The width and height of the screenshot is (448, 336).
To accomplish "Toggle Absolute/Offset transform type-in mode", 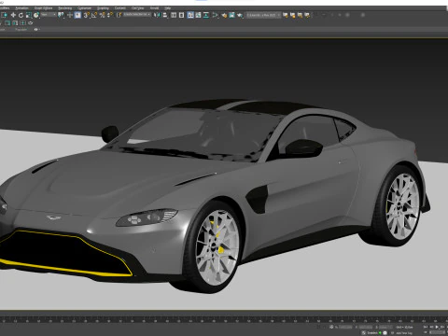I will (x=331, y=327).
